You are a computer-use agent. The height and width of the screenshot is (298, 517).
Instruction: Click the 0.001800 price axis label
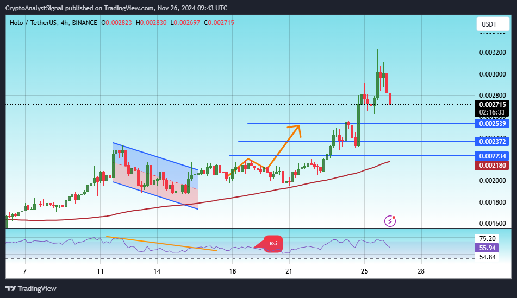(x=493, y=202)
